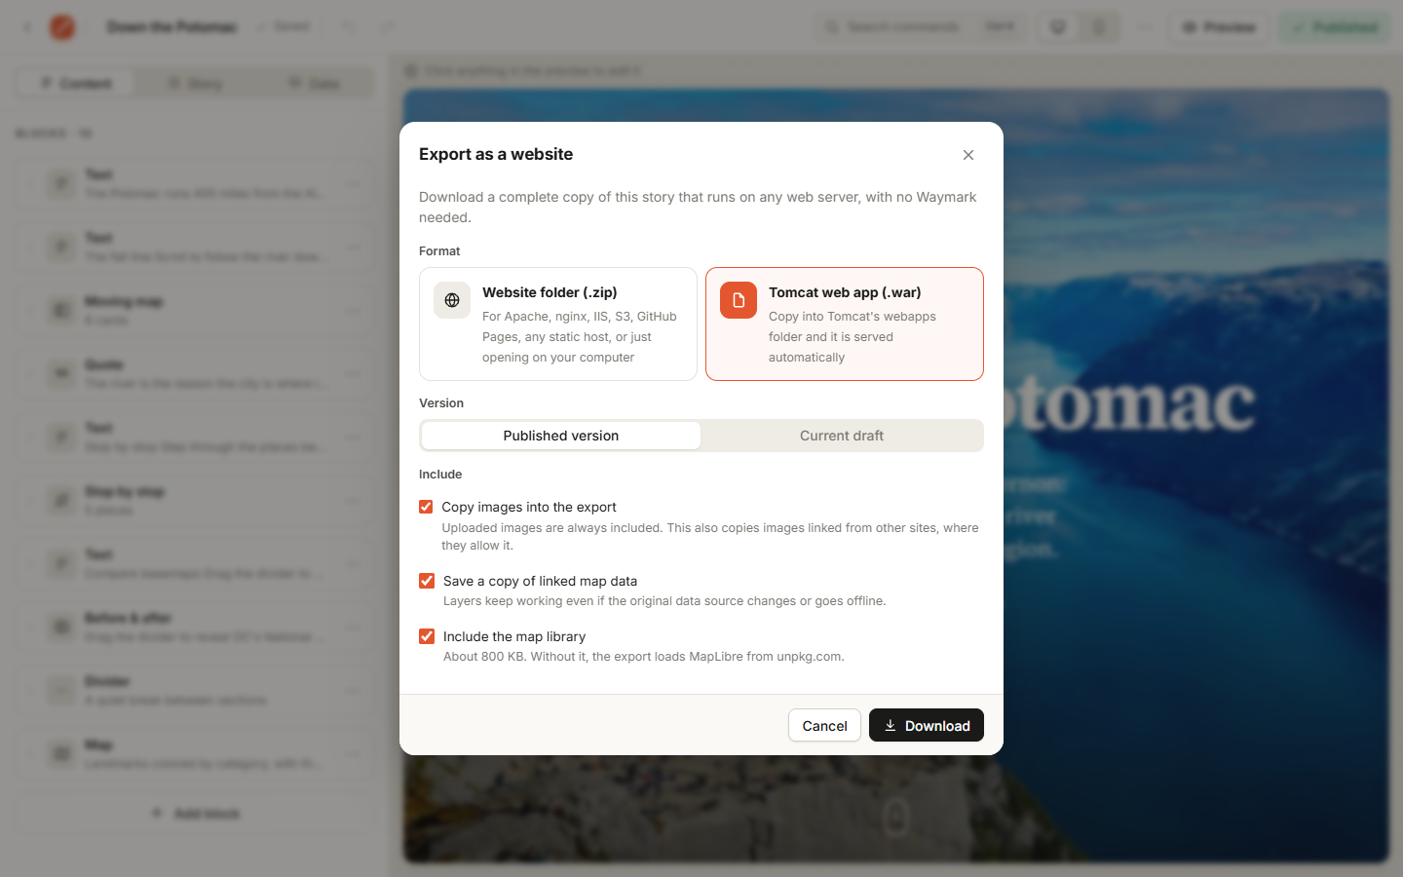Cancel the website export
This screenshot has height=877, width=1403.
point(824,725)
